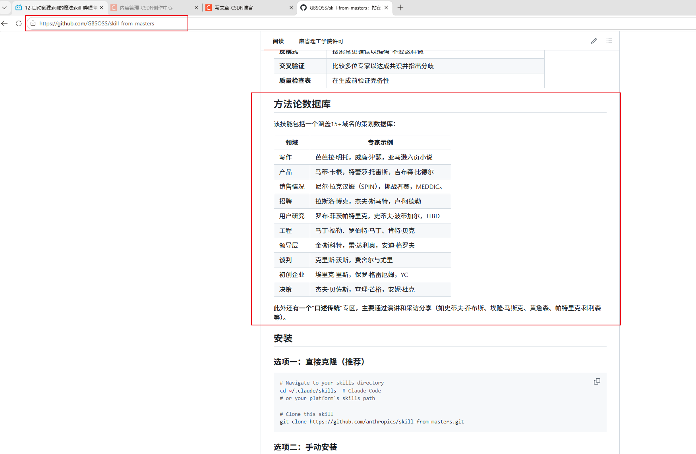The height and width of the screenshot is (454, 696).
Task: Click the 比较多位专家以达成共识 description cell
Action: click(x=435, y=66)
